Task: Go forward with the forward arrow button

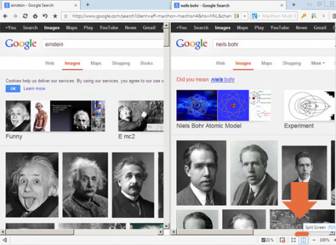Action: (15, 16)
